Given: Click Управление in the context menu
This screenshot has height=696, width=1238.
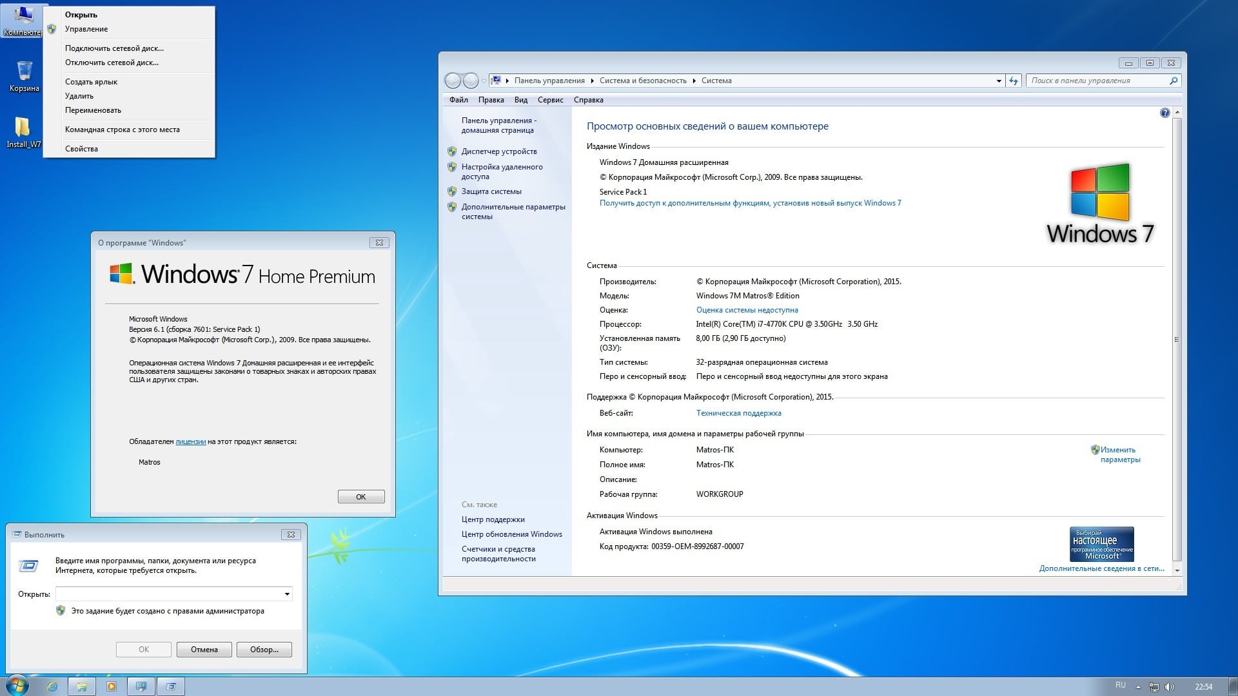Looking at the screenshot, I should click(86, 29).
